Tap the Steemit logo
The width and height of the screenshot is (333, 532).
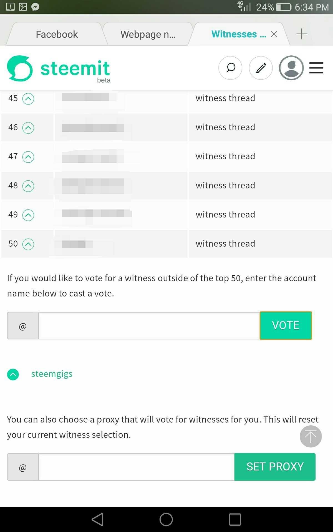(59, 69)
